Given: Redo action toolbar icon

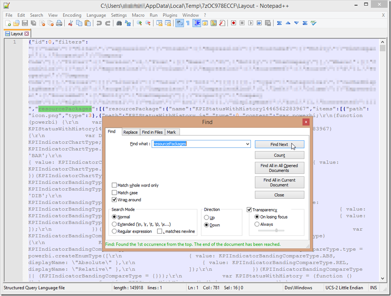Looking at the screenshot, I should click(107, 23).
